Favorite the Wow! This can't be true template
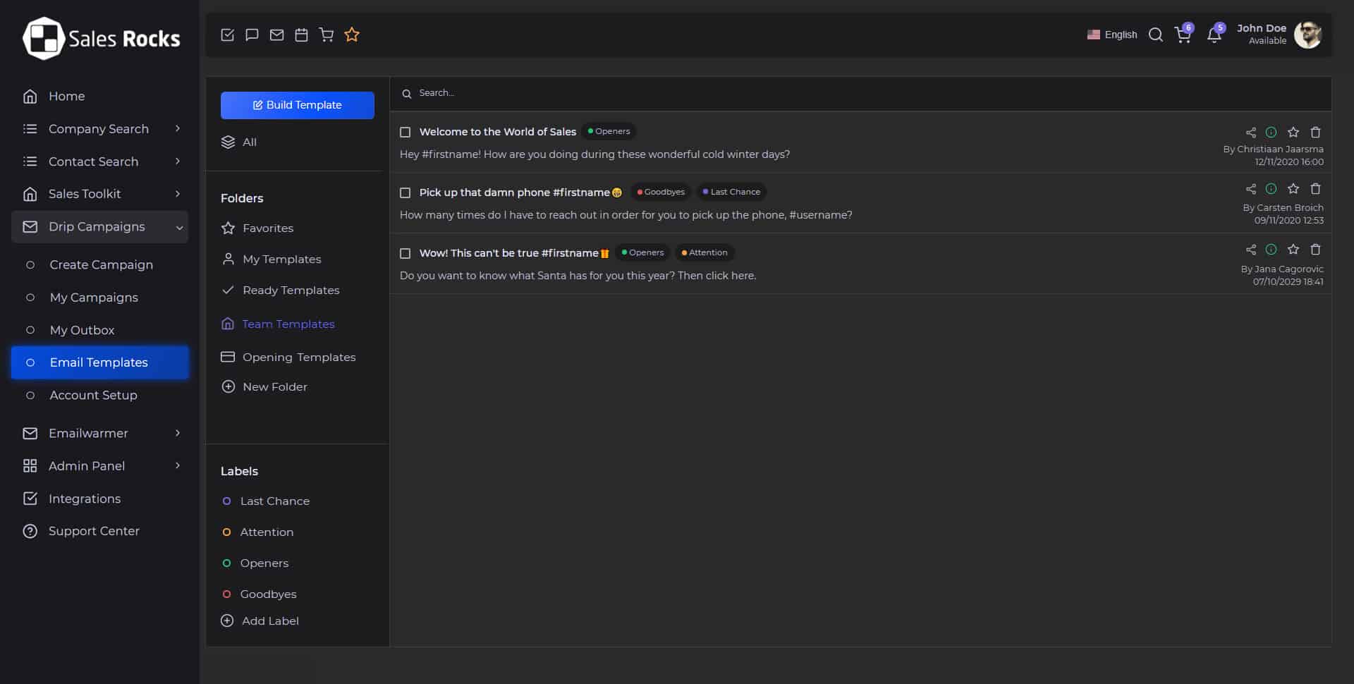 click(x=1293, y=250)
